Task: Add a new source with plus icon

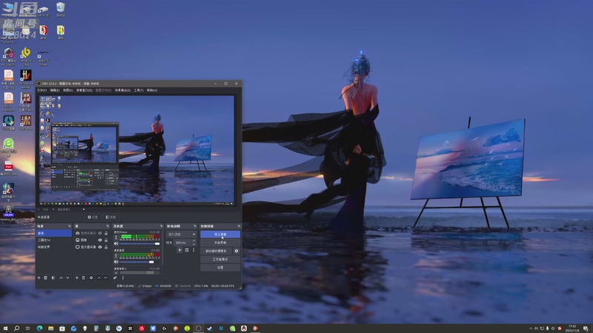Action: 77,278
